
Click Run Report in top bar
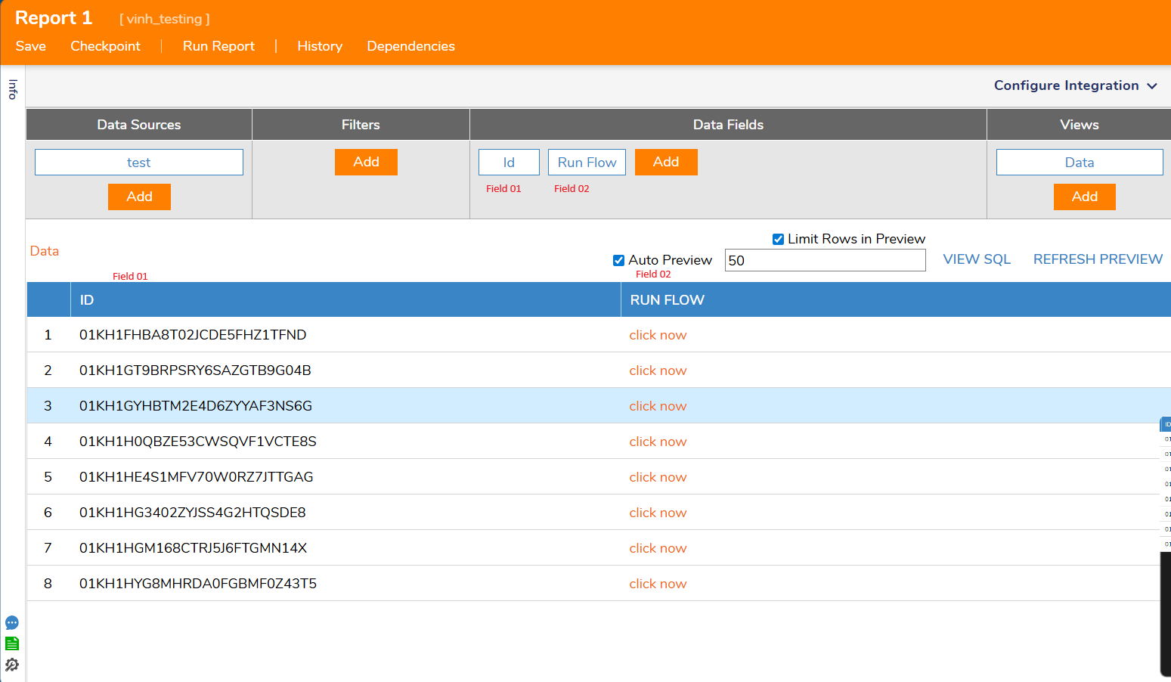[218, 46]
